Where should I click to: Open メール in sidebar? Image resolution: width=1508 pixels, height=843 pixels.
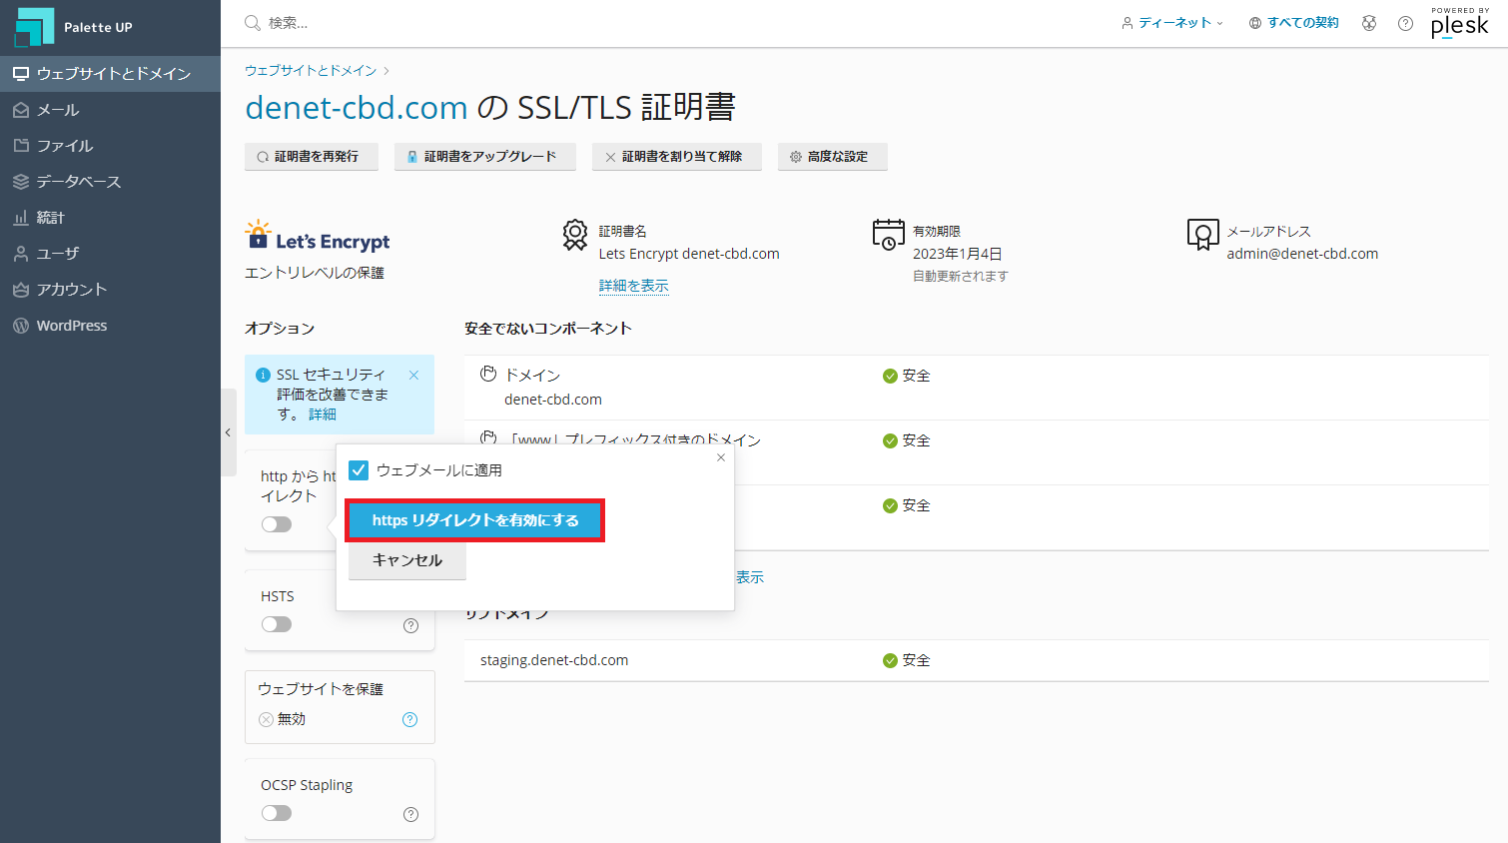(110, 110)
